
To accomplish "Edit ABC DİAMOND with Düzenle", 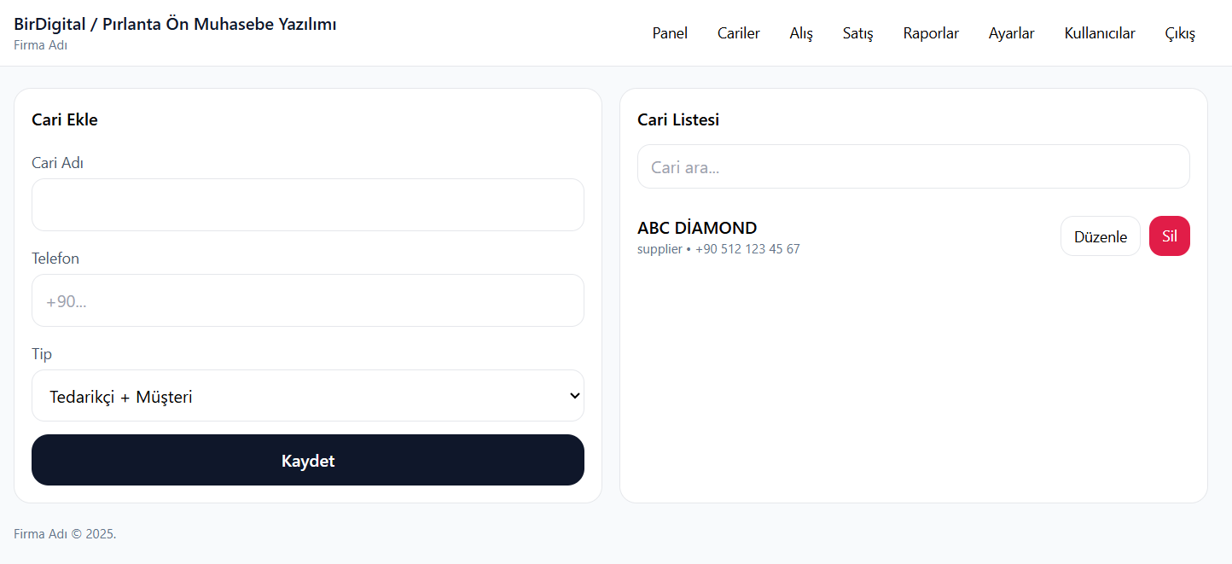I will 1100,236.
